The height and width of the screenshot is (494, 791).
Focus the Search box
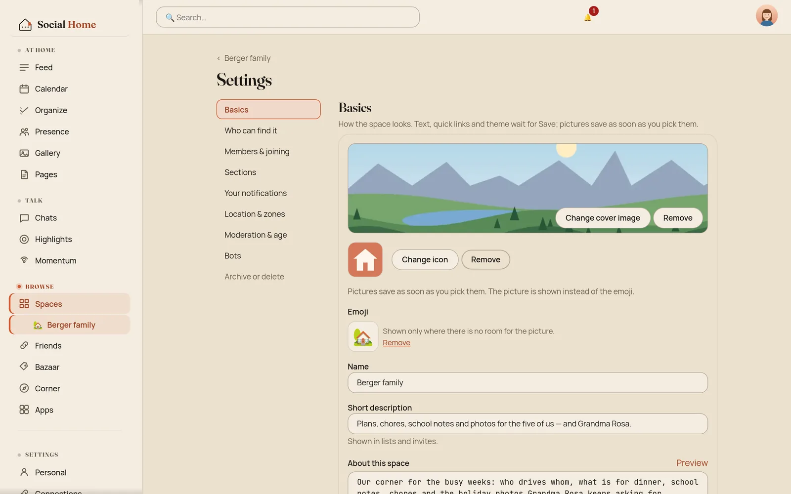pyautogui.click(x=288, y=17)
